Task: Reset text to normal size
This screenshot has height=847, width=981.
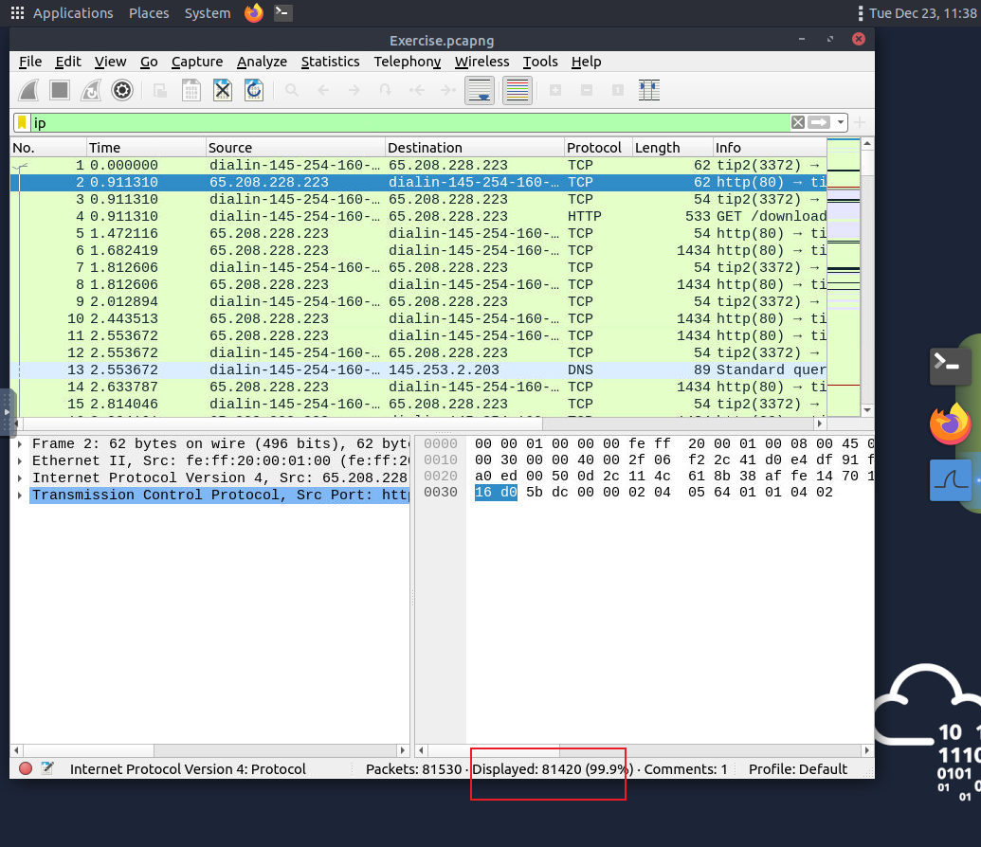Action: 617,91
